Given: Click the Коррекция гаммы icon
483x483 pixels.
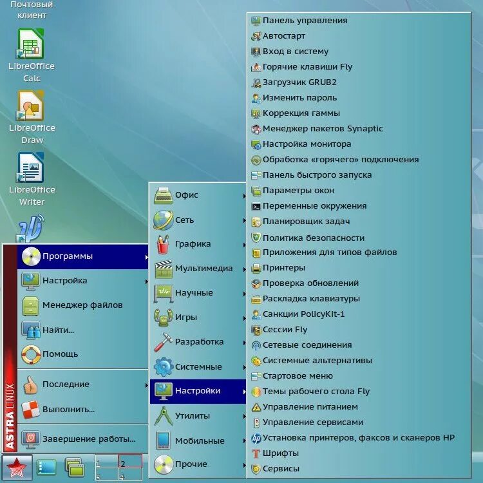Looking at the screenshot, I should click(x=256, y=113).
